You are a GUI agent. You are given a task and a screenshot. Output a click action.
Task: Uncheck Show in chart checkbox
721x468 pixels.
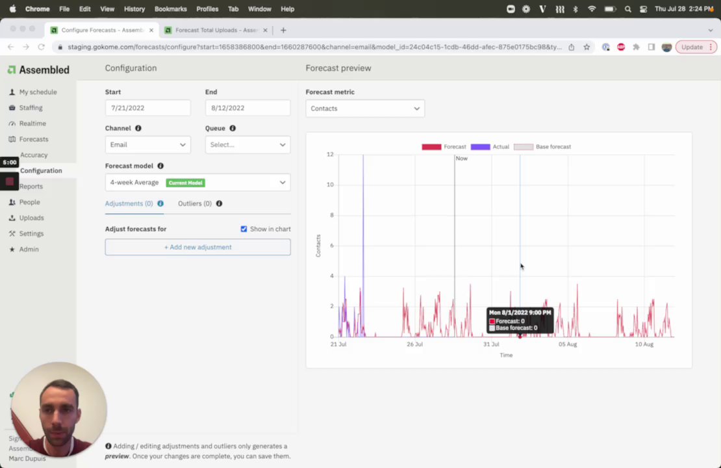click(x=244, y=229)
